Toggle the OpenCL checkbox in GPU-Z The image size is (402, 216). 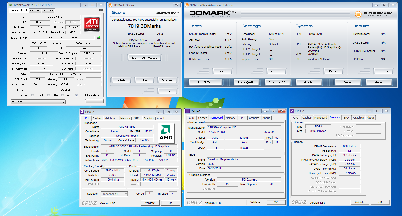32,95
